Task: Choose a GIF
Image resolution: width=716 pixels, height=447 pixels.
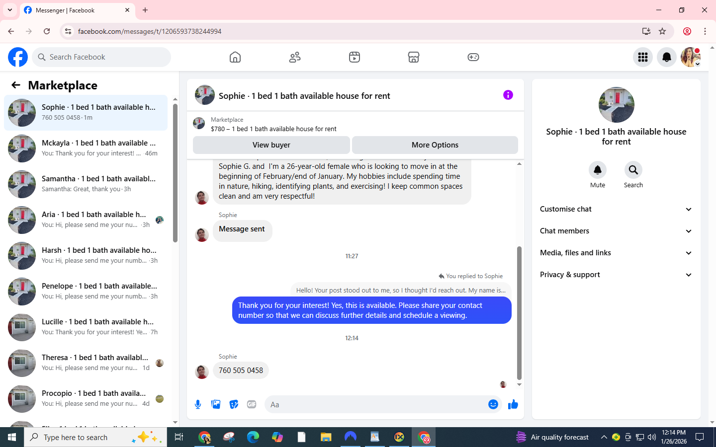Action: coord(252,404)
